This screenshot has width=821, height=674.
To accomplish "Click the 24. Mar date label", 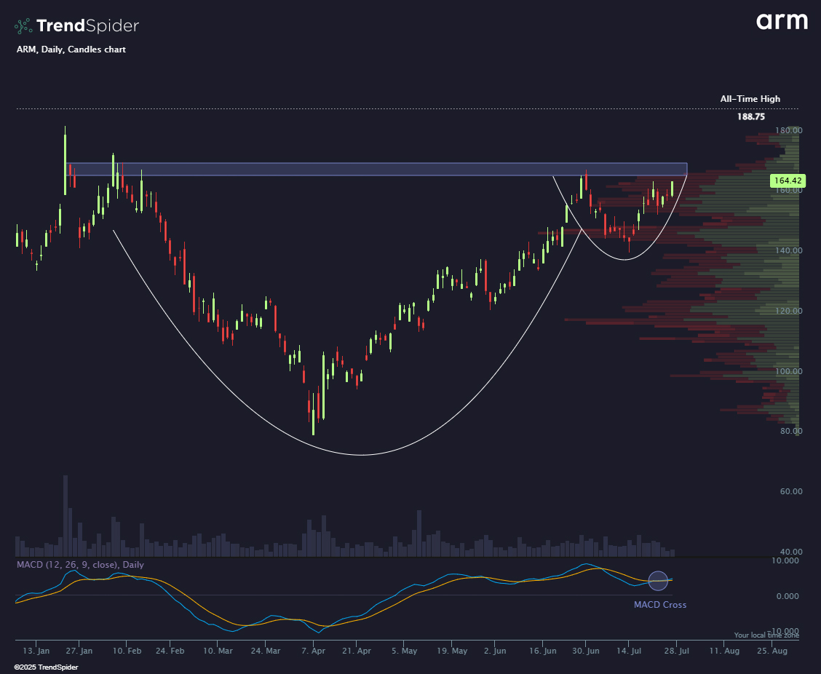I will (266, 651).
